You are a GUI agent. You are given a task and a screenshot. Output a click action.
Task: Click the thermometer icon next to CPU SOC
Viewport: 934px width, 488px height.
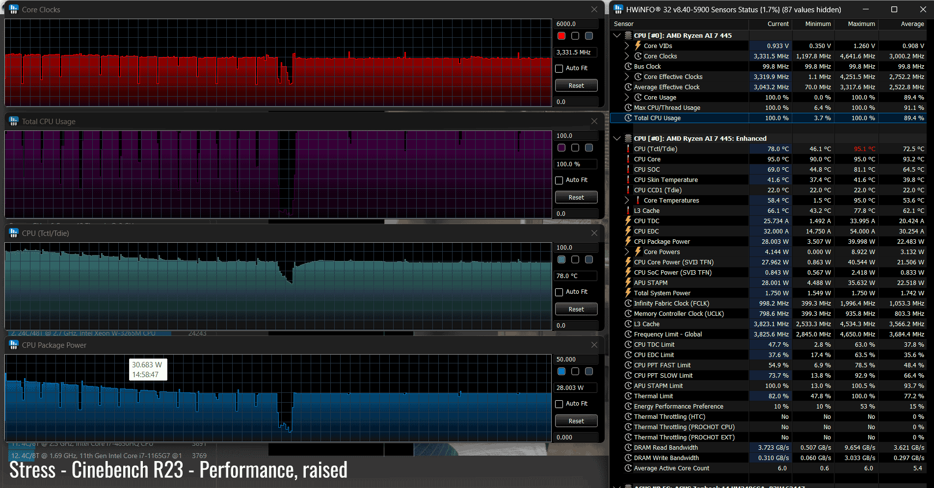628,169
